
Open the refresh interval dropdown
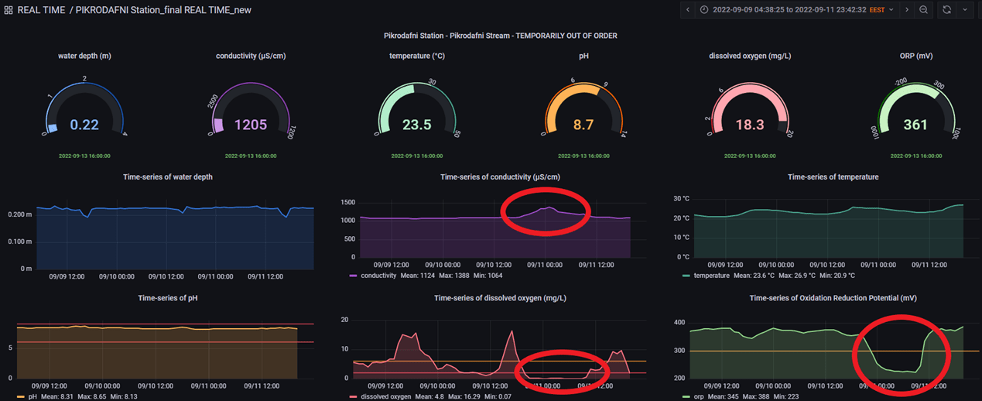[965, 10]
